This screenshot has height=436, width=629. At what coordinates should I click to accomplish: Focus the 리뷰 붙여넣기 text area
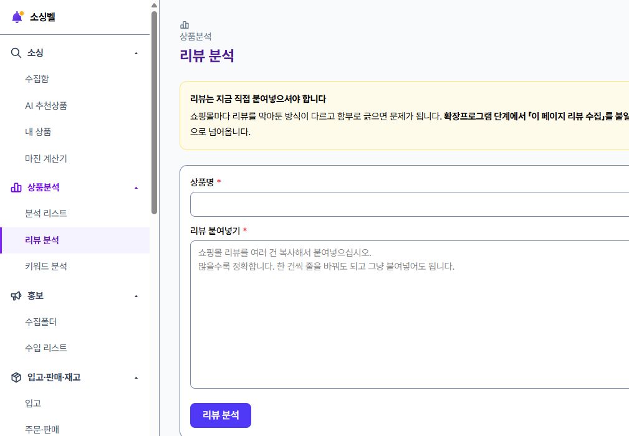410,315
